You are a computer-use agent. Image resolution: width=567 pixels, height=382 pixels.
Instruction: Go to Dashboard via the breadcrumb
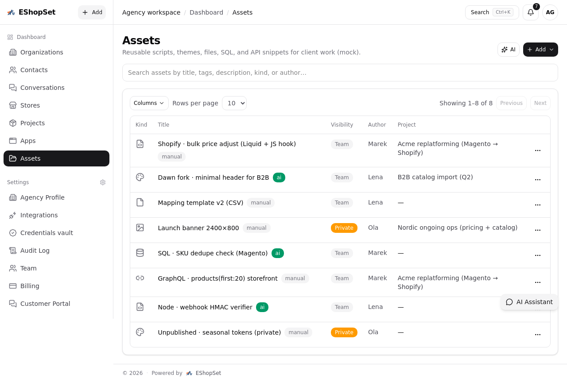206,12
